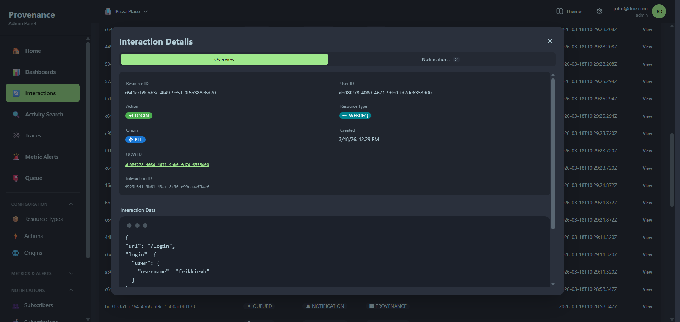Select the Overview tab
The width and height of the screenshot is (680, 322).
224,59
